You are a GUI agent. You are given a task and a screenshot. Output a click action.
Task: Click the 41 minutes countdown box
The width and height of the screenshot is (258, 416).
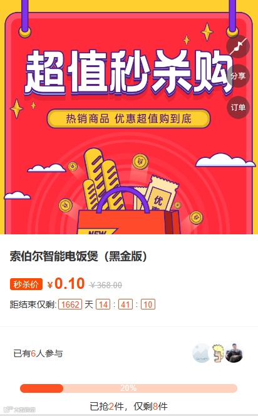click(x=125, y=304)
